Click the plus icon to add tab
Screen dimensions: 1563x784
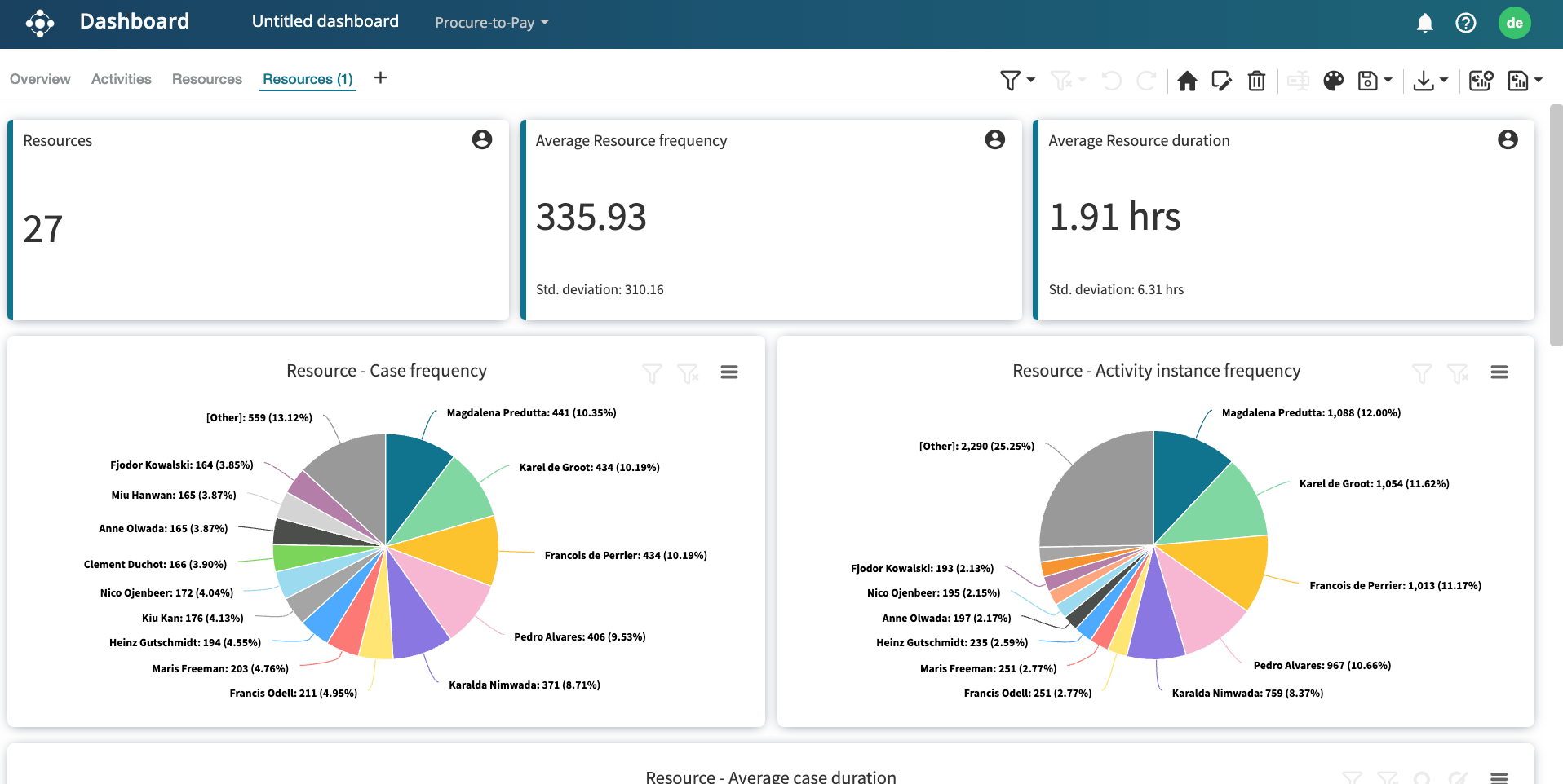coord(380,78)
